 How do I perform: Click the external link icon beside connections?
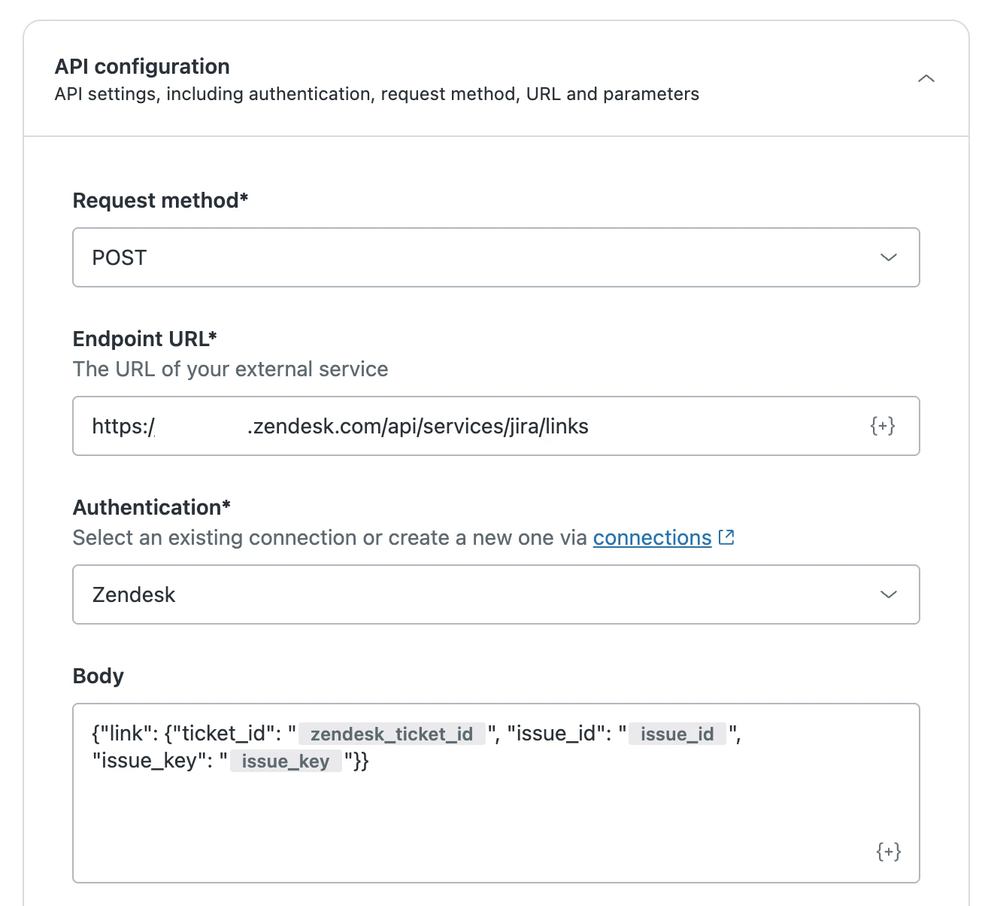coord(726,537)
